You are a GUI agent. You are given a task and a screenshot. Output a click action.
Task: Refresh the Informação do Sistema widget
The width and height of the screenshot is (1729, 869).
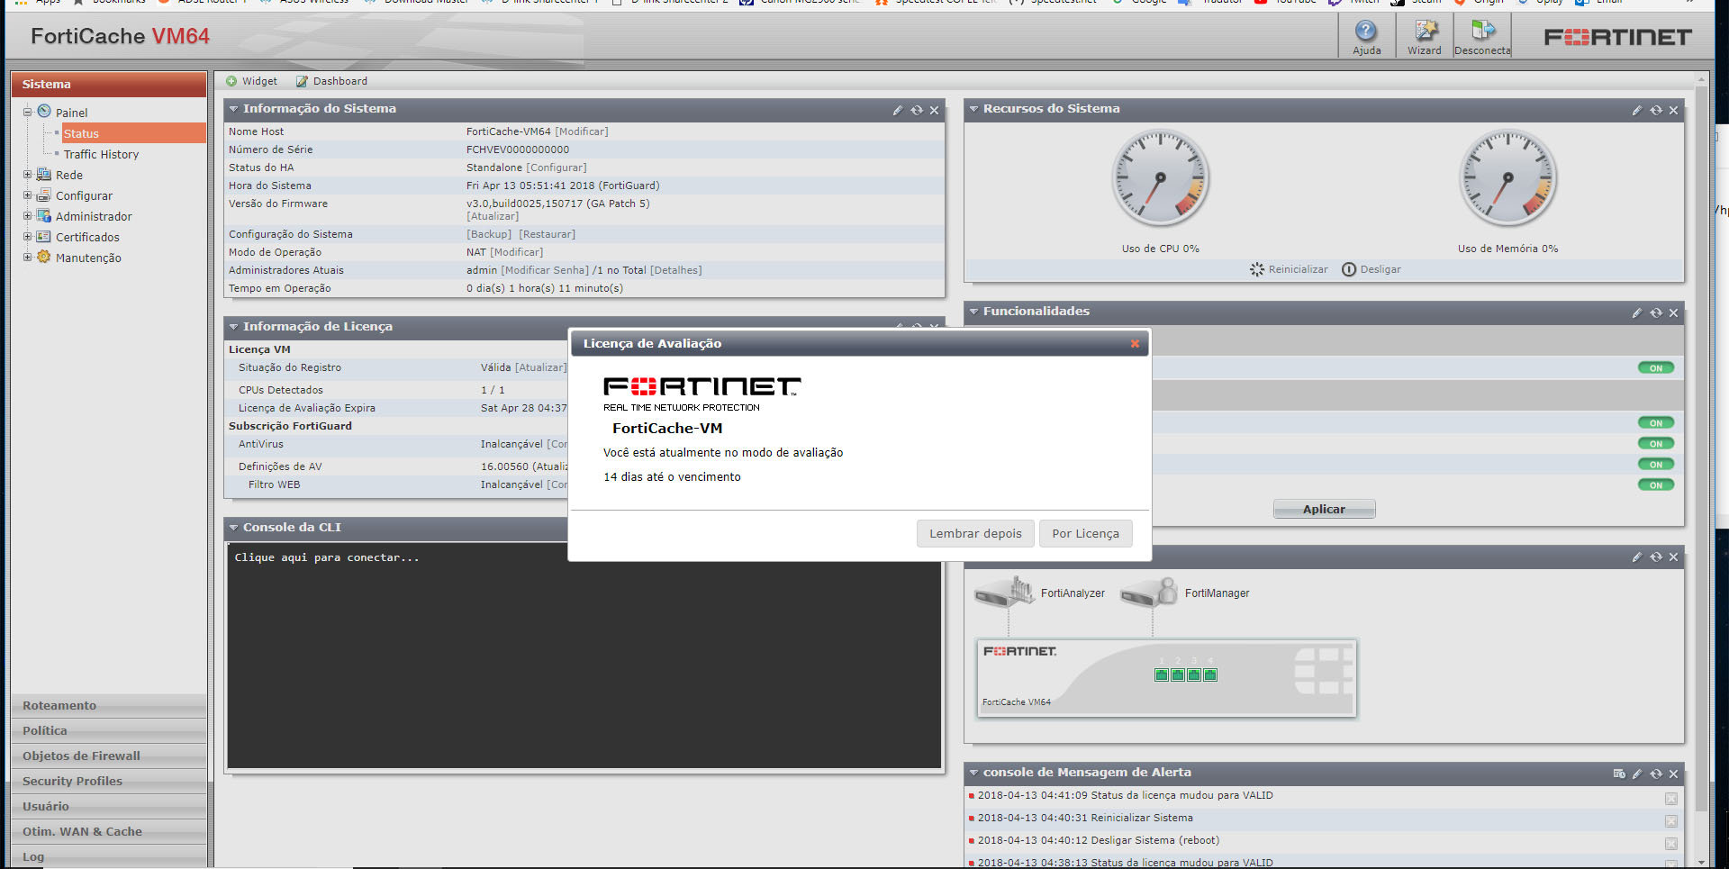point(917,110)
